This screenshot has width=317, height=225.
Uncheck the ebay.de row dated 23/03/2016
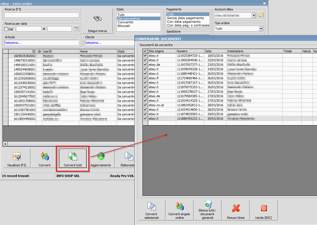coord(145,64)
